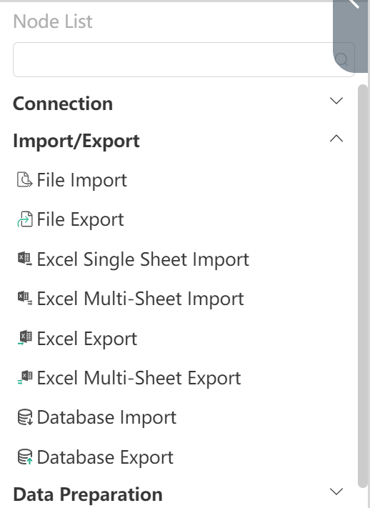Screen dimensions: 370x508
Task: Click the Excel Export node icon
Action: tap(24, 338)
